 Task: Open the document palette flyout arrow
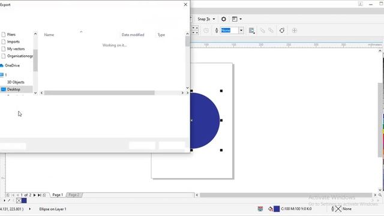4,200
